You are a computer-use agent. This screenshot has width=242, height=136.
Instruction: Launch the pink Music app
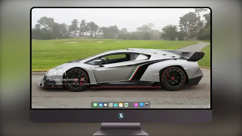click(136, 105)
